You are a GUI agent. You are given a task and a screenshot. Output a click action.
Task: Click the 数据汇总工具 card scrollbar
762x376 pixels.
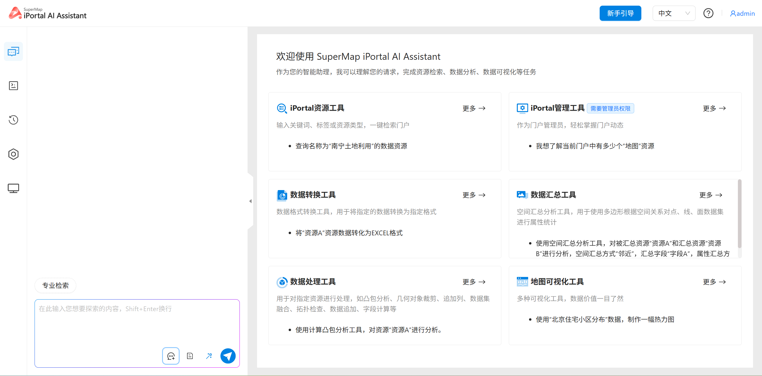739,214
